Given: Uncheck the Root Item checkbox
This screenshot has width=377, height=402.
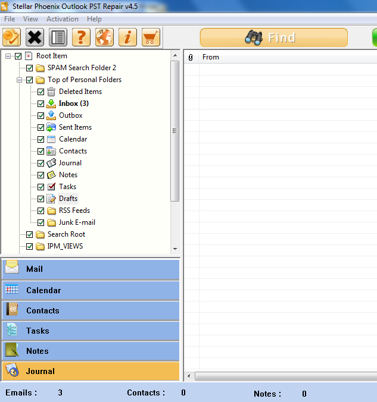Looking at the screenshot, I should (18, 56).
